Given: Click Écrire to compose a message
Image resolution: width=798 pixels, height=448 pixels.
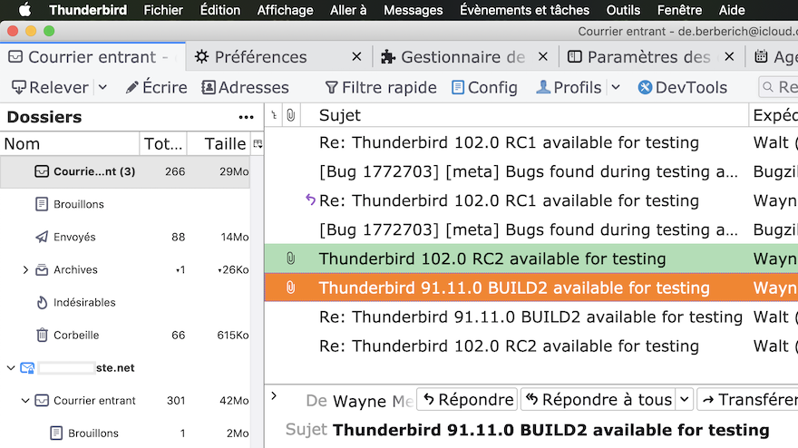Looking at the screenshot, I should [x=156, y=88].
